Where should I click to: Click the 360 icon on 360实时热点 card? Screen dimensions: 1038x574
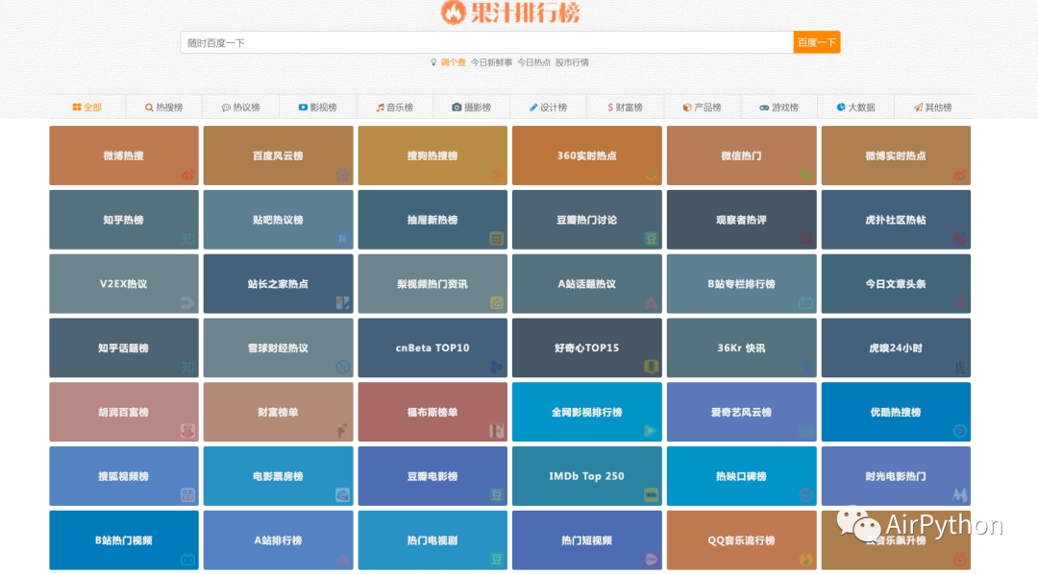tap(652, 176)
